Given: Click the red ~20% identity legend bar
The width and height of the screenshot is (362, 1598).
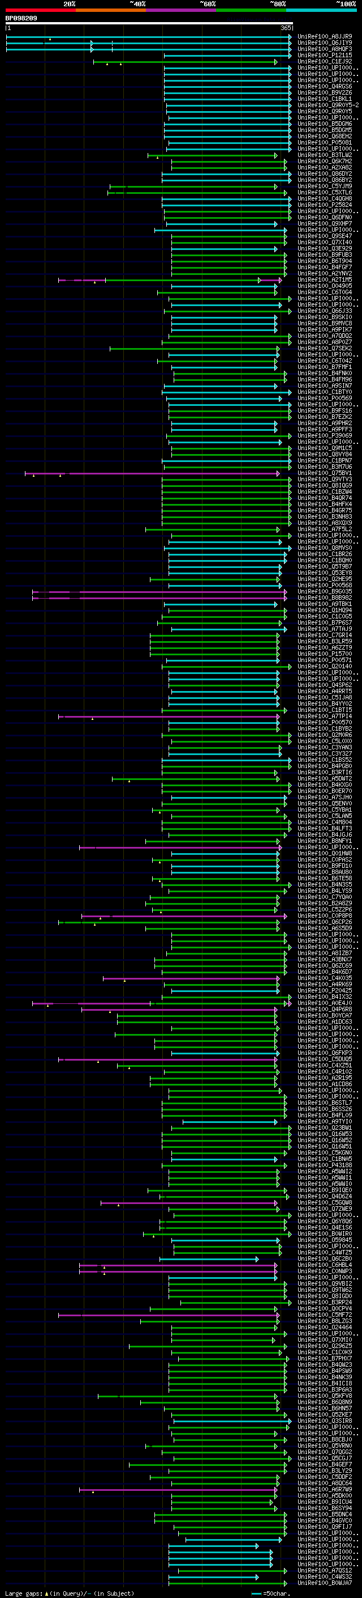Looking at the screenshot, I should tap(41, 11).
